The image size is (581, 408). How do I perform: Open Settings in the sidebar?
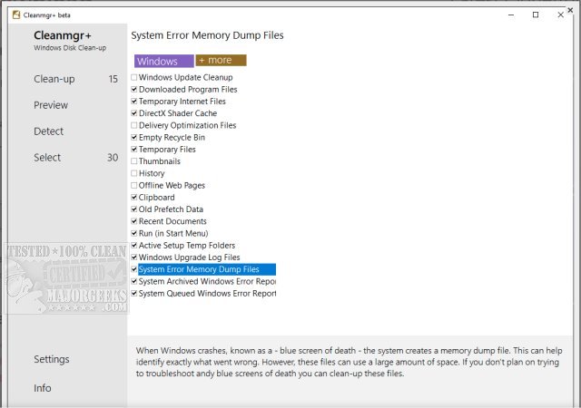click(x=52, y=359)
